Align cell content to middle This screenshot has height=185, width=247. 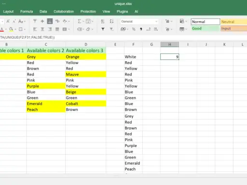pyautogui.click(x=42, y=21)
